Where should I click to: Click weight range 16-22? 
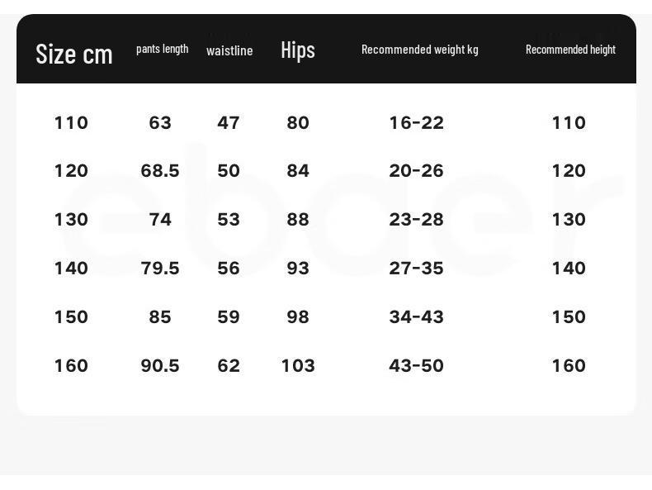click(416, 123)
